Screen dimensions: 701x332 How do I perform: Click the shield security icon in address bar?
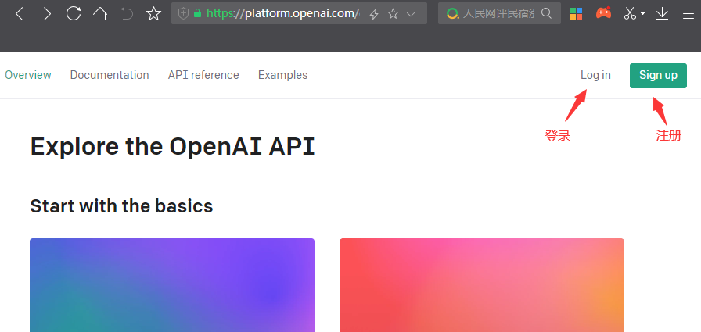183,13
